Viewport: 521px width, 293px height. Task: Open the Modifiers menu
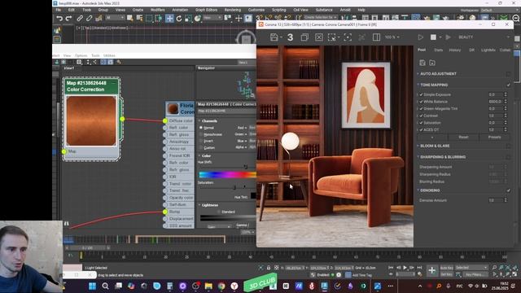tap(157, 10)
